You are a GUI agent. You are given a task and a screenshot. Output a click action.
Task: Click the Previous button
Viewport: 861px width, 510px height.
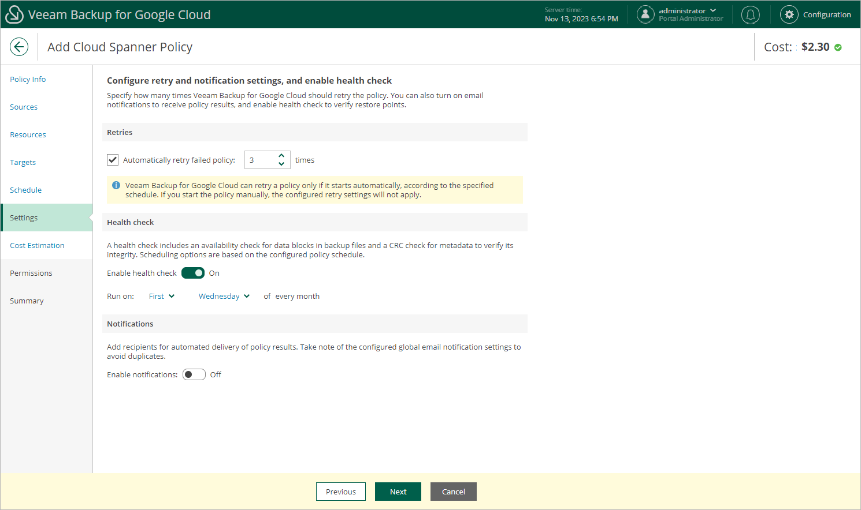click(341, 492)
